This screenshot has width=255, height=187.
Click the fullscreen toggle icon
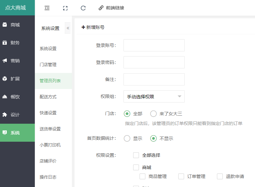click(x=65, y=8)
